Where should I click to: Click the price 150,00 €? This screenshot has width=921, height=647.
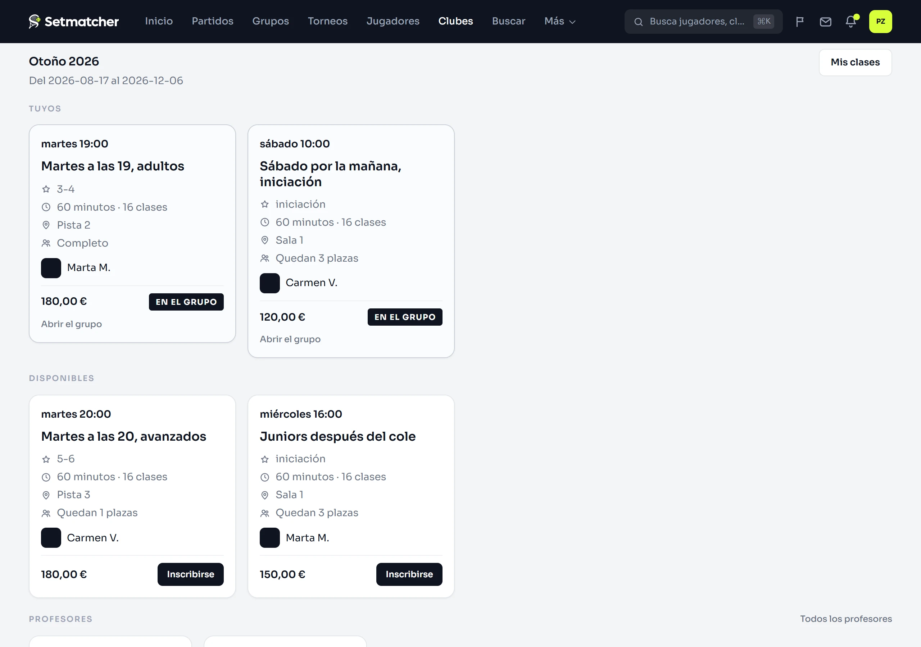coord(282,574)
